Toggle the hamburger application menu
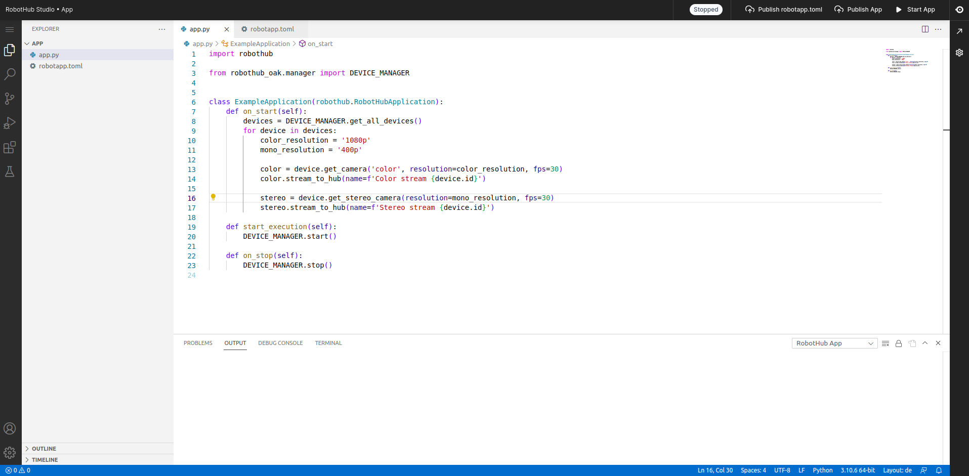Image resolution: width=969 pixels, height=476 pixels. 10,29
